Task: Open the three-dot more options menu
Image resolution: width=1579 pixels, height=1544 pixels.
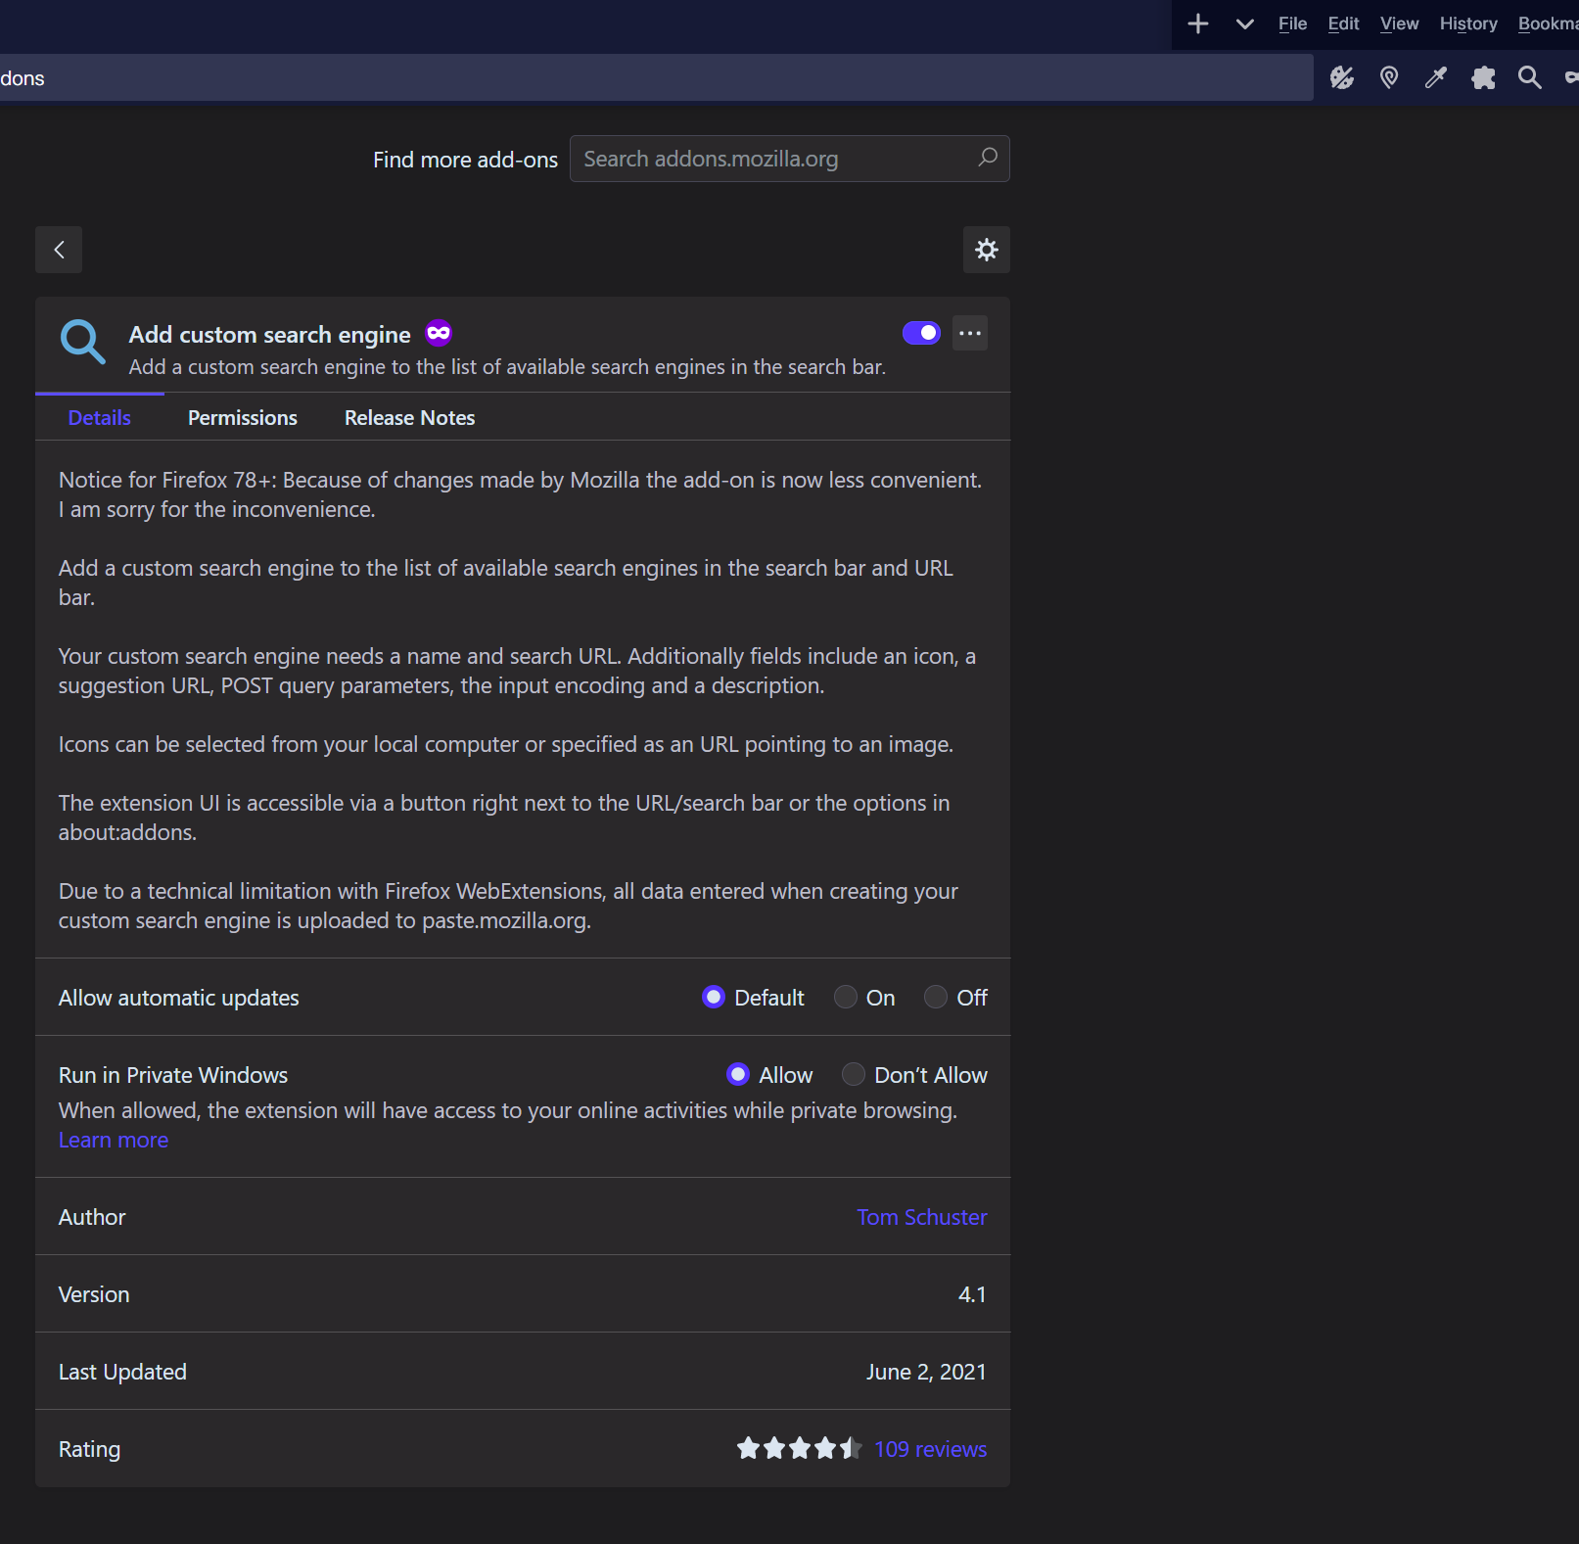Action: point(970,333)
